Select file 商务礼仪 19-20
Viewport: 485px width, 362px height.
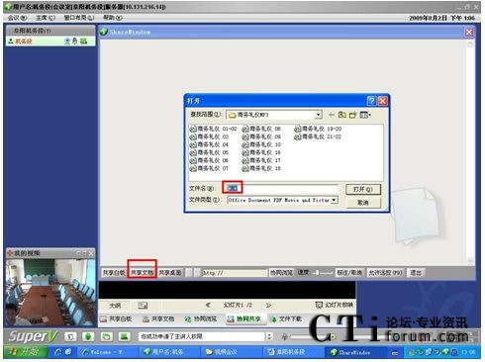pyautogui.click(x=318, y=129)
